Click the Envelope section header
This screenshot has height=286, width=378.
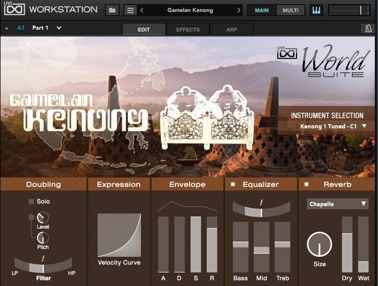187,184
